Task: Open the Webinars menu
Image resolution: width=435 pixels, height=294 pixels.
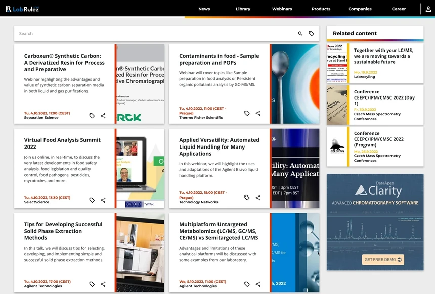Action: 282,9
